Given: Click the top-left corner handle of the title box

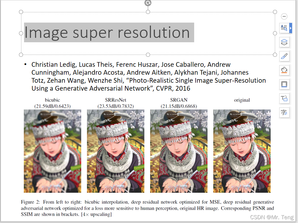Looking at the screenshot, I should (21, 12).
